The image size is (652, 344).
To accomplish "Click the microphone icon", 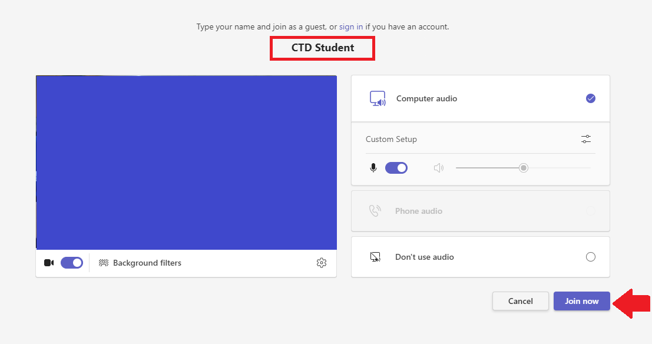I will coord(373,168).
